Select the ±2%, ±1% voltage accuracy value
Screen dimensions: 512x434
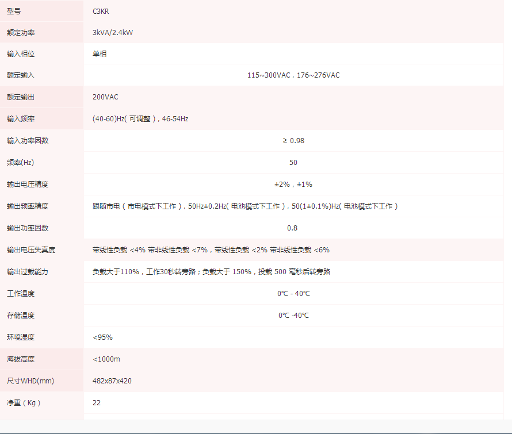[x=293, y=185]
